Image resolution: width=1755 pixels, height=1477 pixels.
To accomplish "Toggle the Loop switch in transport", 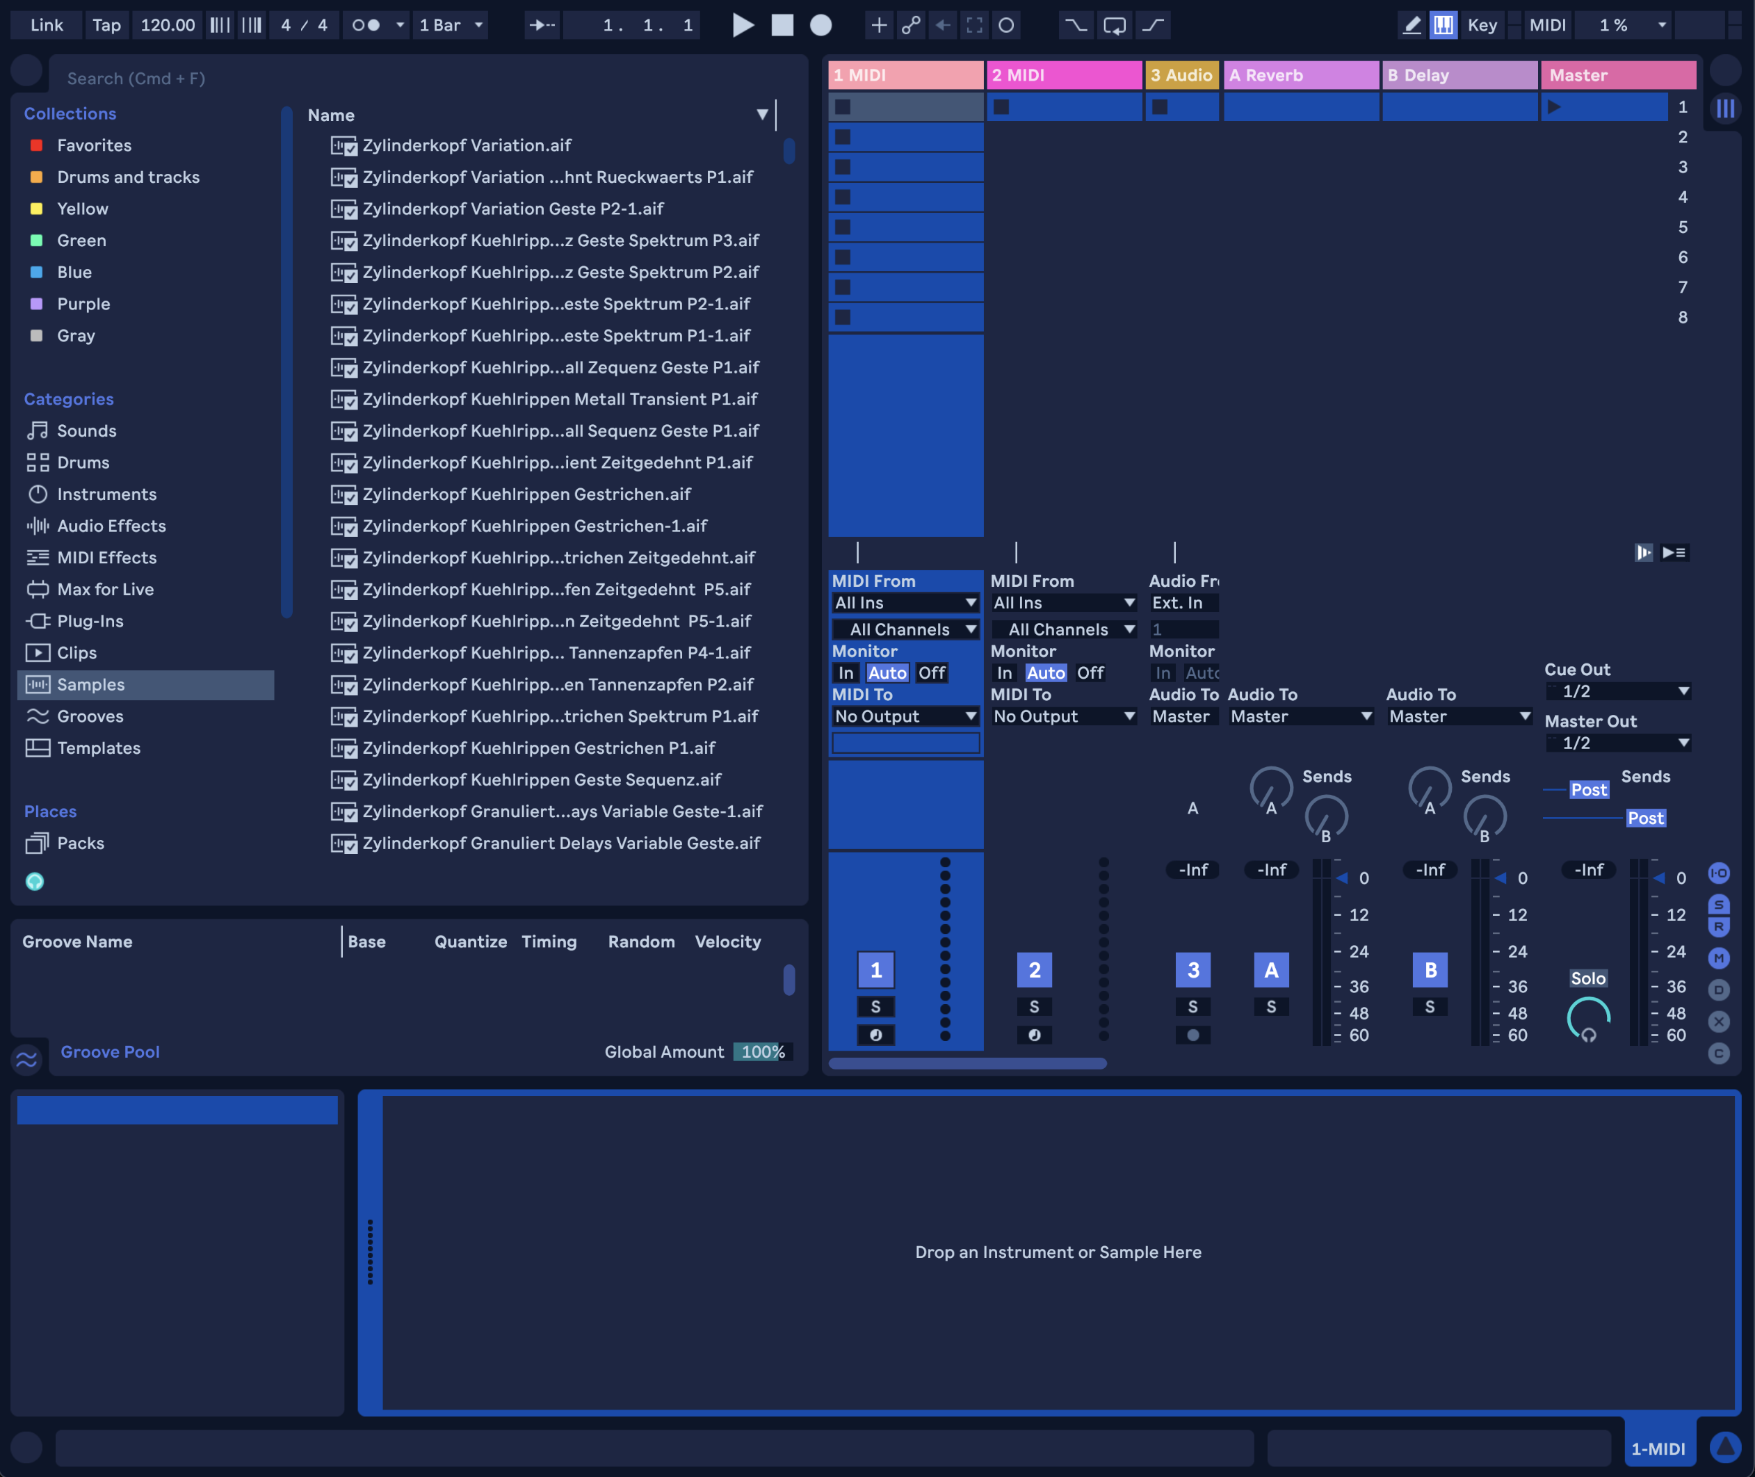I will click(1115, 25).
